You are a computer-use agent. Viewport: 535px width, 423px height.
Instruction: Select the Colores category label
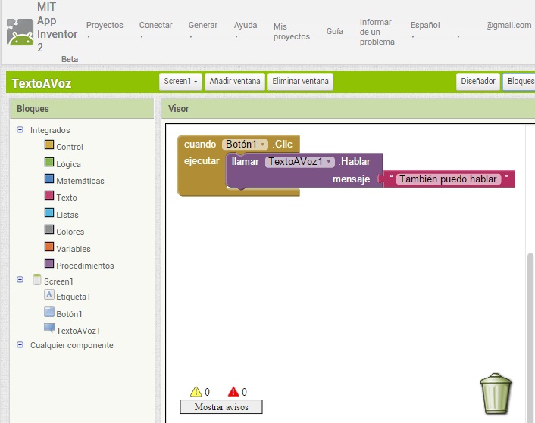[x=70, y=232]
